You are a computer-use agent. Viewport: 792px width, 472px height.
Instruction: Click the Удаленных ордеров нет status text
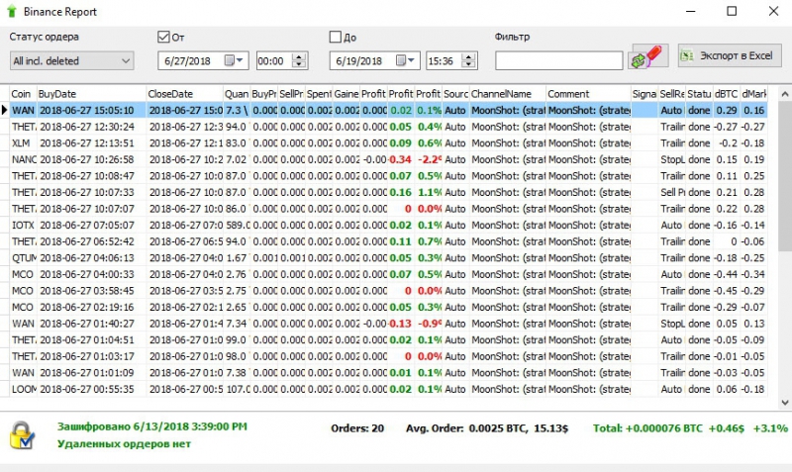click(124, 443)
